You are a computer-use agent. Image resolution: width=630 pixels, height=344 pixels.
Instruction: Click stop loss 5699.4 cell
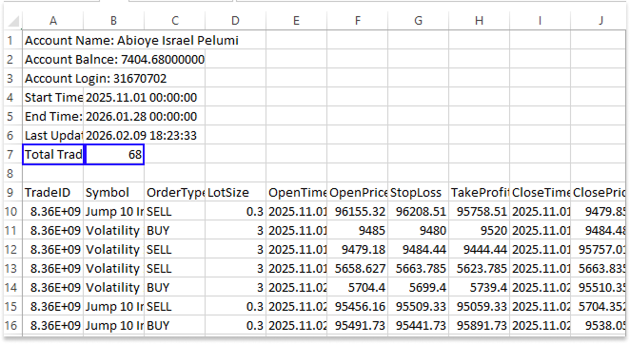coord(419,288)
